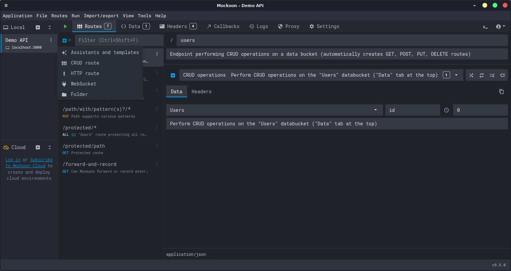
Task: Focus the routes Filter field
Action: pos(119,40)
